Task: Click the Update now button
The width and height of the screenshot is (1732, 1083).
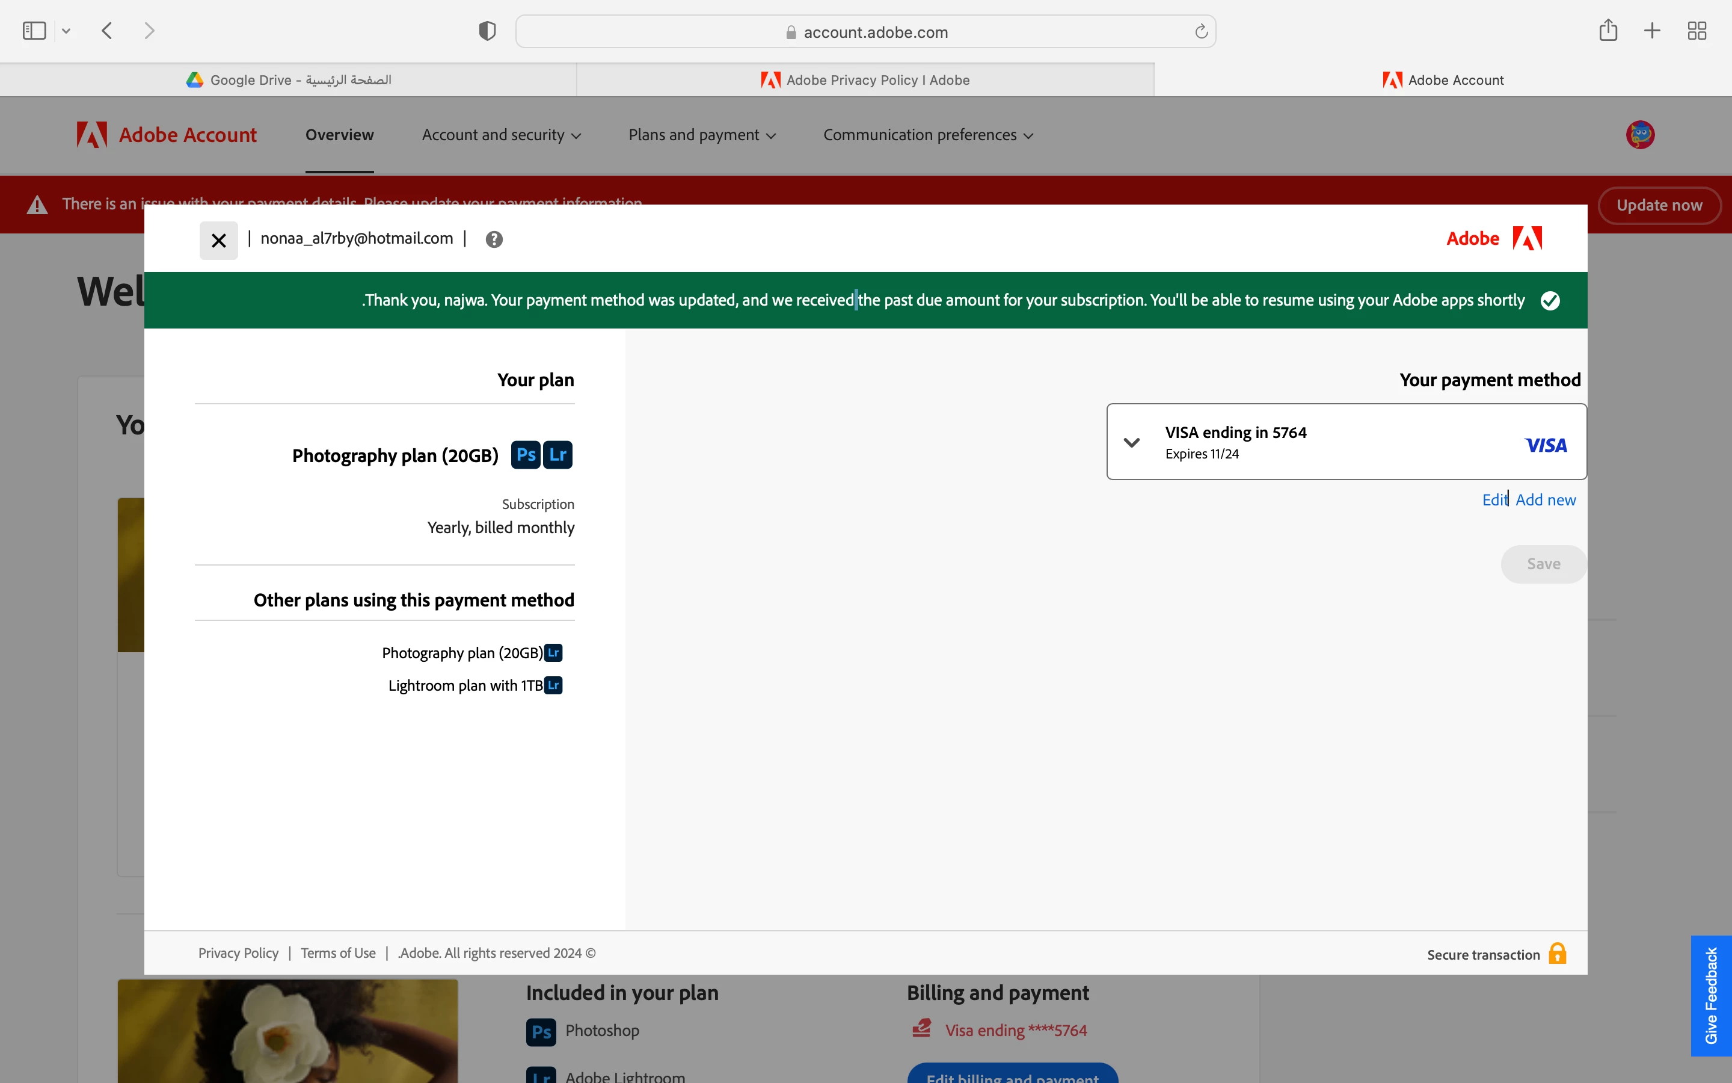Action: point(1658,206)
